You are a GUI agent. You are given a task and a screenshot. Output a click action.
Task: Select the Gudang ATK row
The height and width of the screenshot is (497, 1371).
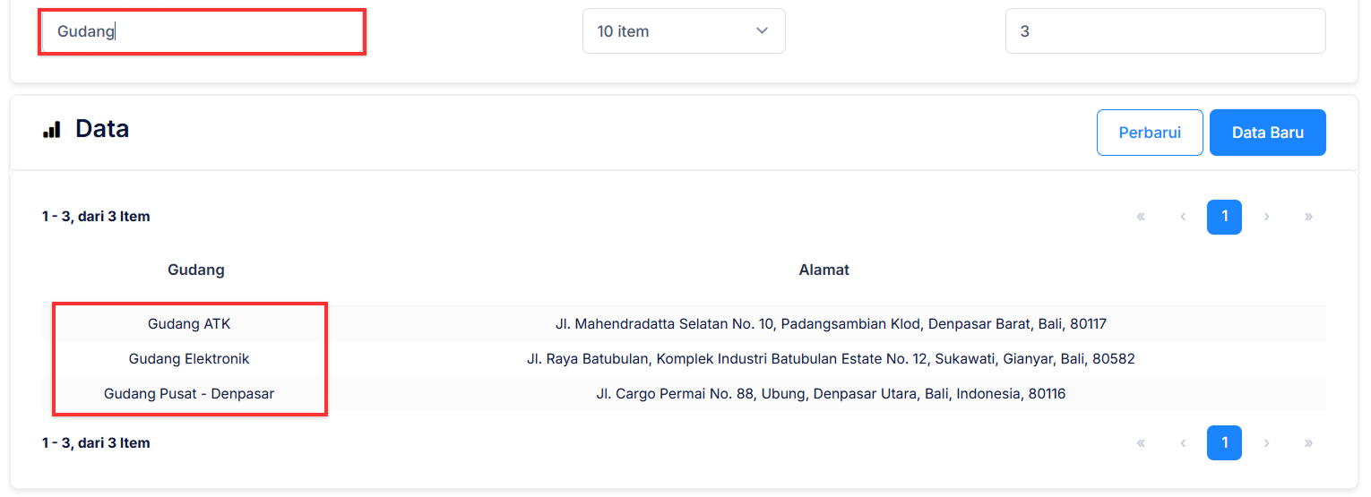189,323
